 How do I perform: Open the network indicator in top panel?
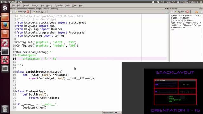[158, 2]
